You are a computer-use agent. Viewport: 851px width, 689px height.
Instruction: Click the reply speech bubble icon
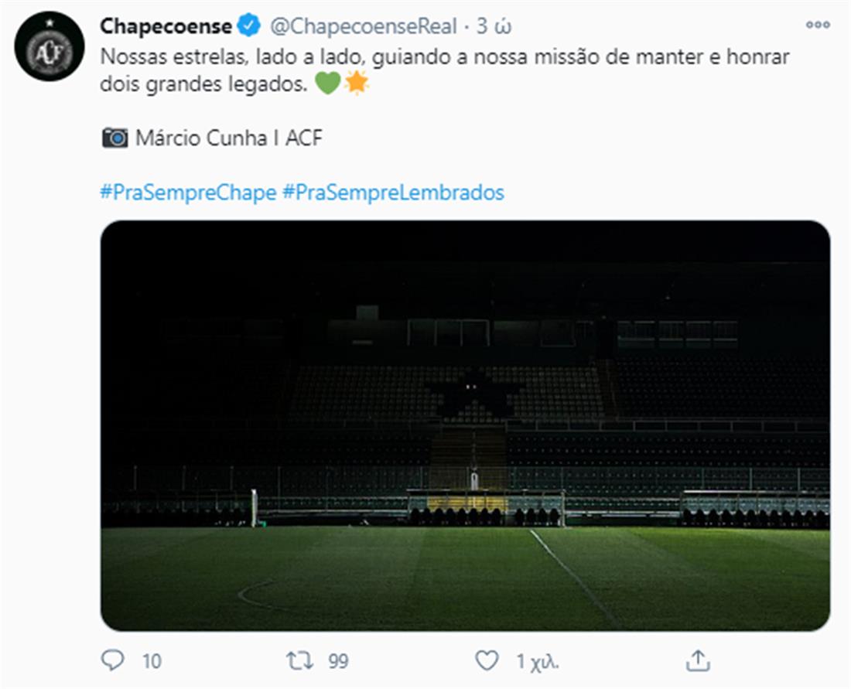coord(113,660)
